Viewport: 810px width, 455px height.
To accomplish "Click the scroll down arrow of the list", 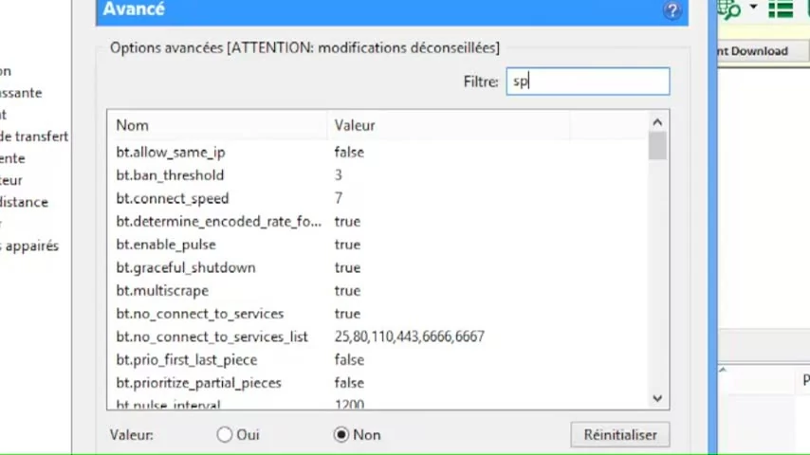I will tap(657, 398).
